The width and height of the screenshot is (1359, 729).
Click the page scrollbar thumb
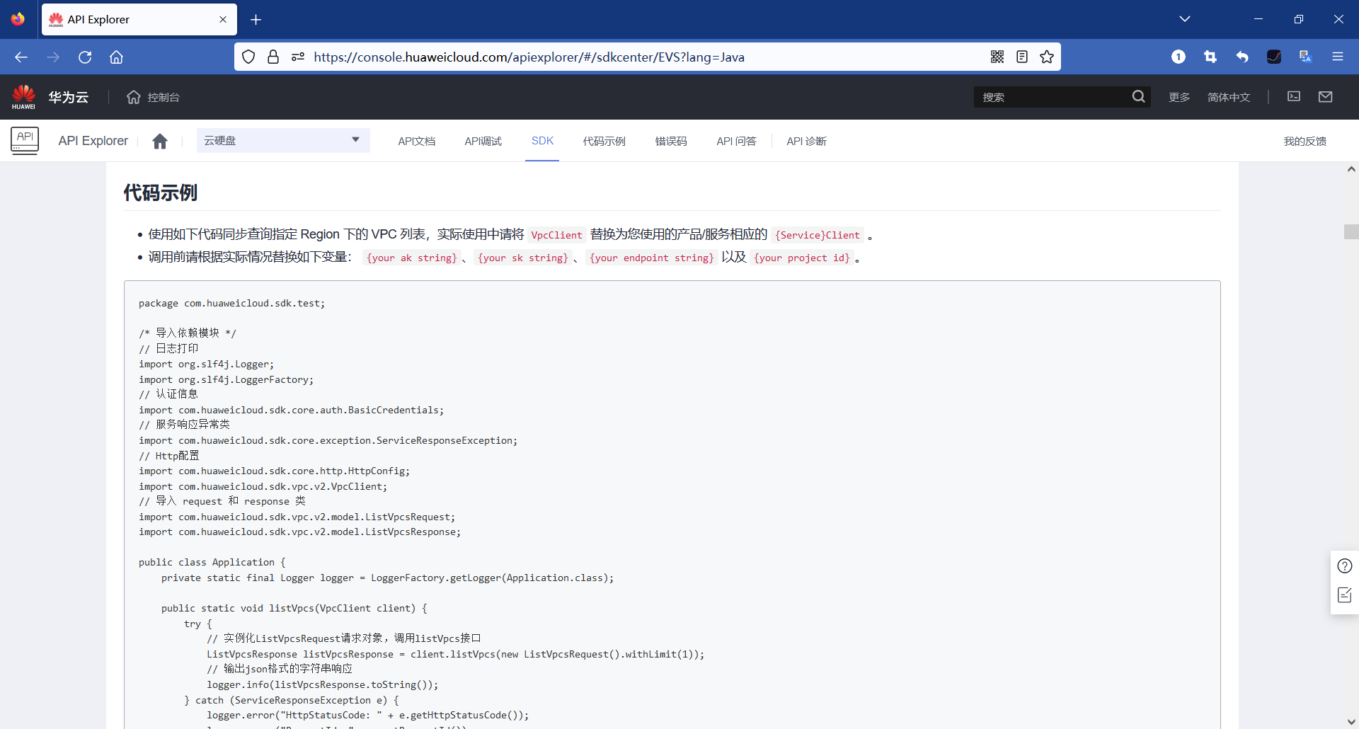point(1351,231)
